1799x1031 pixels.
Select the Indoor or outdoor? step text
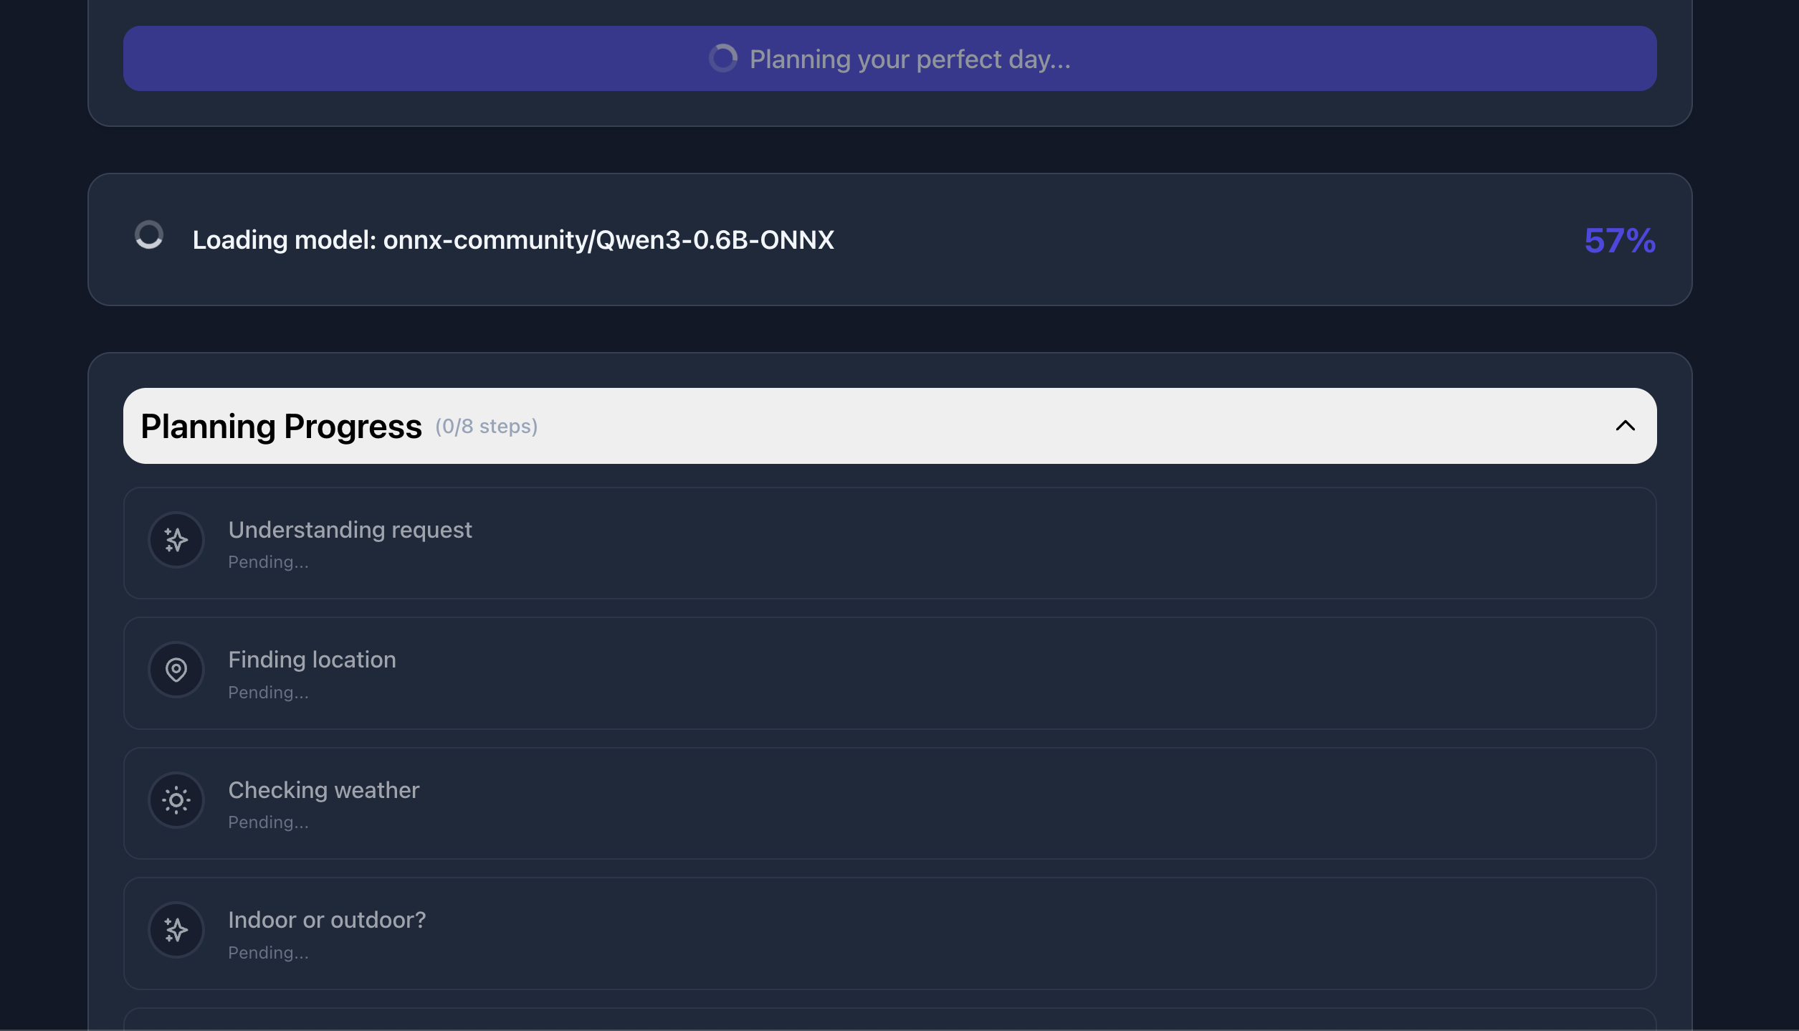pos(327,920)
